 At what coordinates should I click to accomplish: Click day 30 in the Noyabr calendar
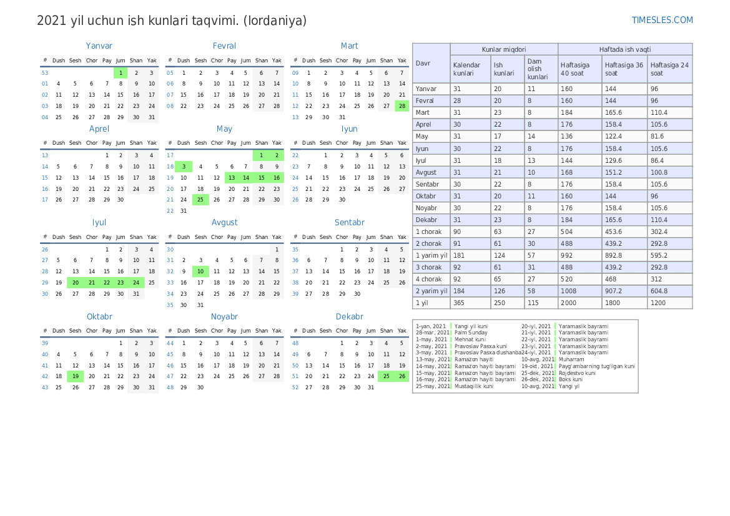click(x=200, y=387)
